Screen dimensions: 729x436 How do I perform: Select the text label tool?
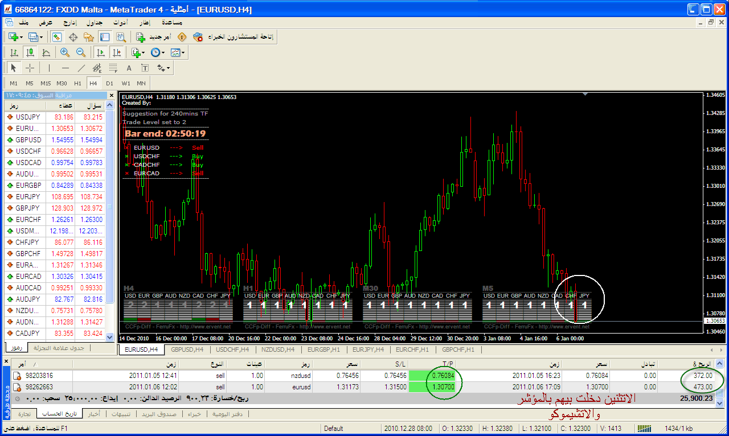pos(145,68)
